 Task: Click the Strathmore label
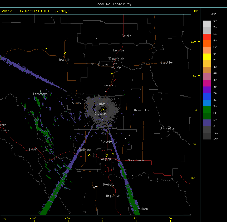click(x=136, y=160)
